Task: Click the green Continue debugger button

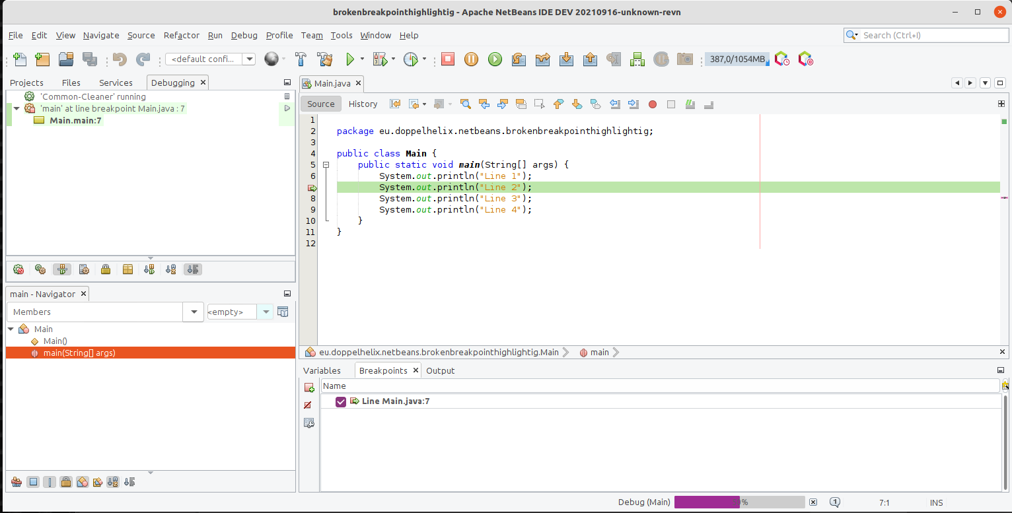Action: pos(495,59)
